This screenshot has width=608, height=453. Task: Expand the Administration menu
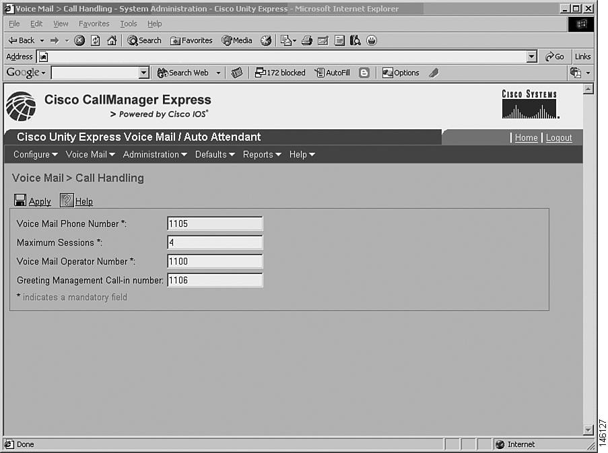click(155, 155)
